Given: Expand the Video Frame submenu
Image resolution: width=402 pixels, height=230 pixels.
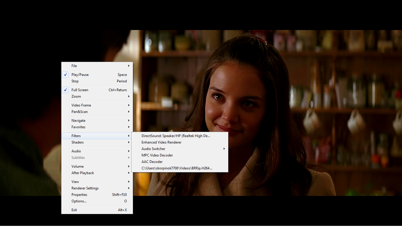Looking at the screenshot, I should [97, 105].
